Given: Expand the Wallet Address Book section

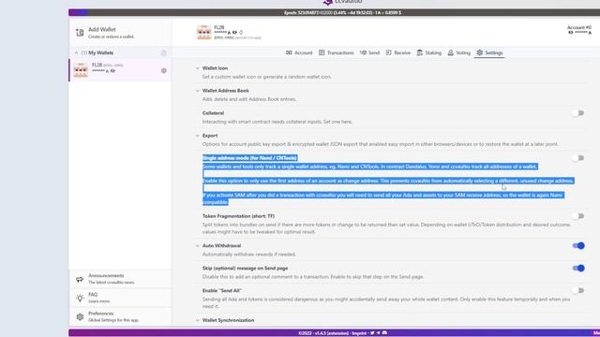Looking at the screenshot, I should (x=198, y=91).
